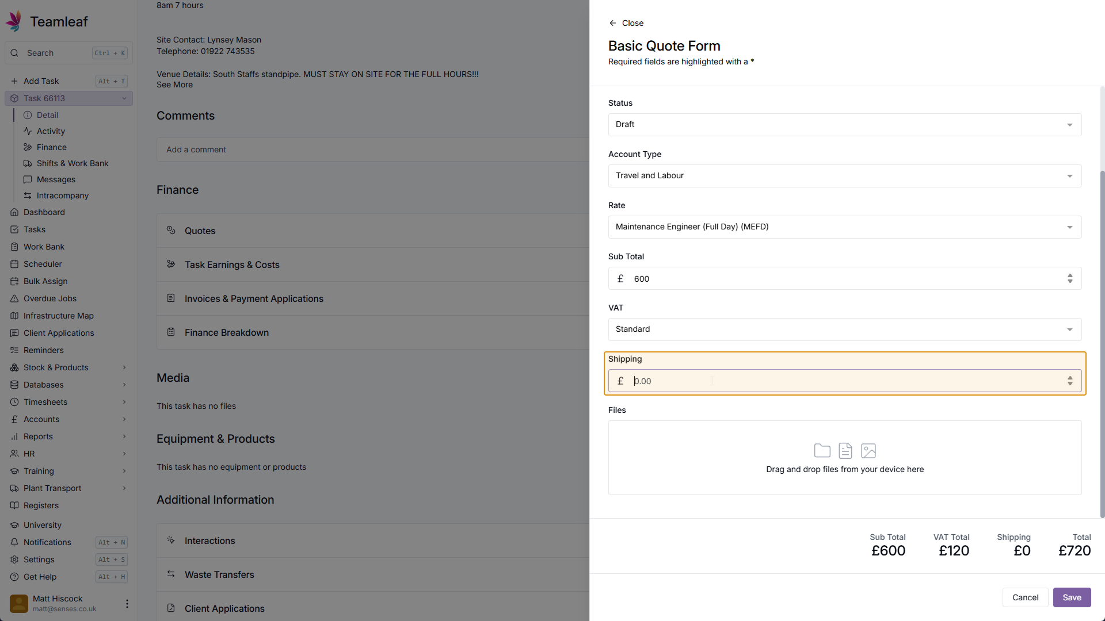The width and height of the screenshot is (1105, 621).
Task: Go to Shifts & Work Bank
Action: point(72,163)
